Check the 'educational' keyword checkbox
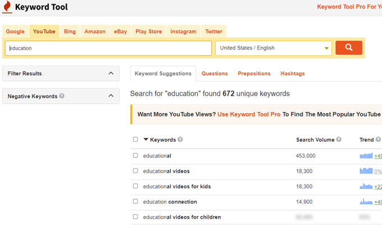The image size is (382, 225). (135, 155)
